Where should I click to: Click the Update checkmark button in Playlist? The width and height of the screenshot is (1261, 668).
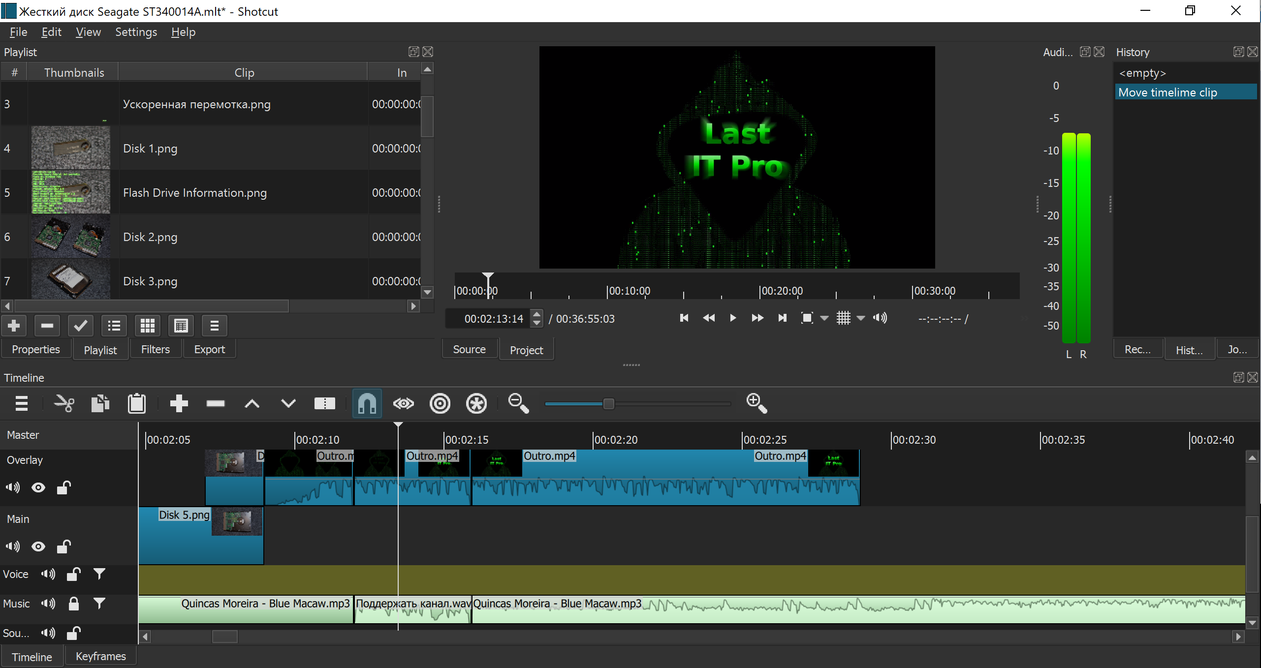coord(81,326)
